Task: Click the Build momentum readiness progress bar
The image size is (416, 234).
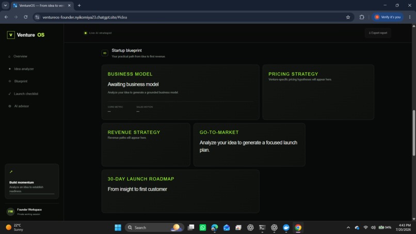Action: click(x=32, y=194)
